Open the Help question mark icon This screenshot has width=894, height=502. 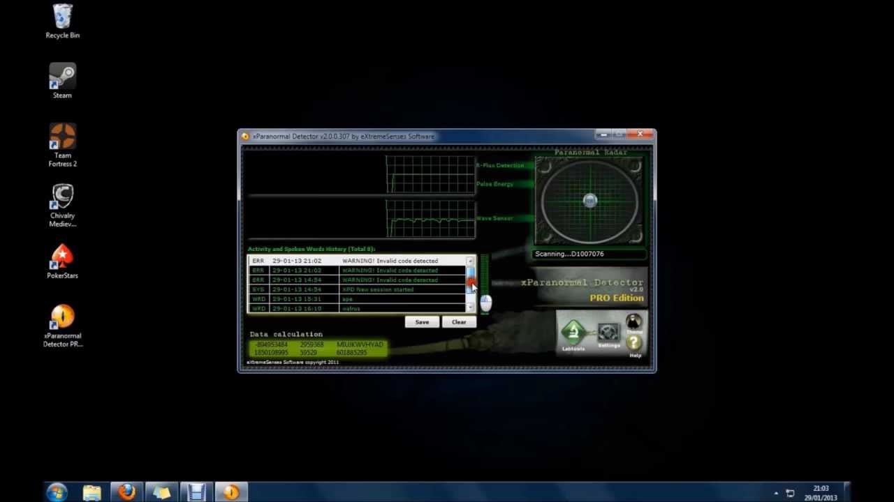pos(634,344)
